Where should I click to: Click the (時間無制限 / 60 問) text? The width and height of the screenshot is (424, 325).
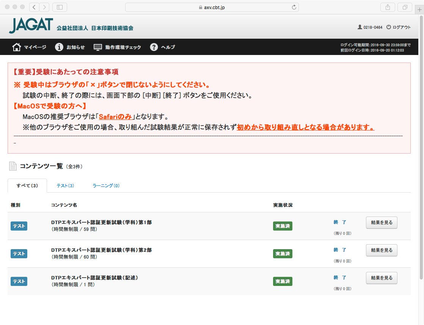pyautogui.click(x=74, y=257)
